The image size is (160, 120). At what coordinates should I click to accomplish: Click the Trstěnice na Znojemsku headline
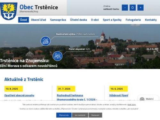(x=25, y=61)
